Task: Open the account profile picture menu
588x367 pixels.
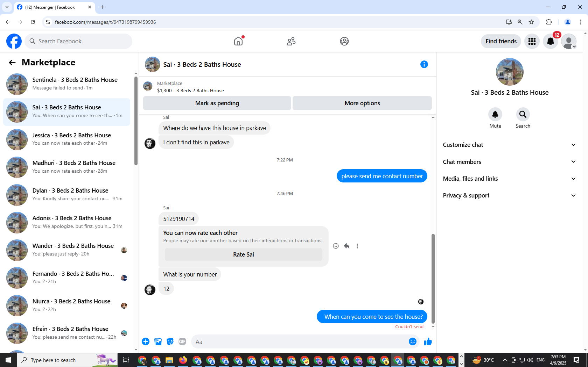Action: coord(569,41)
